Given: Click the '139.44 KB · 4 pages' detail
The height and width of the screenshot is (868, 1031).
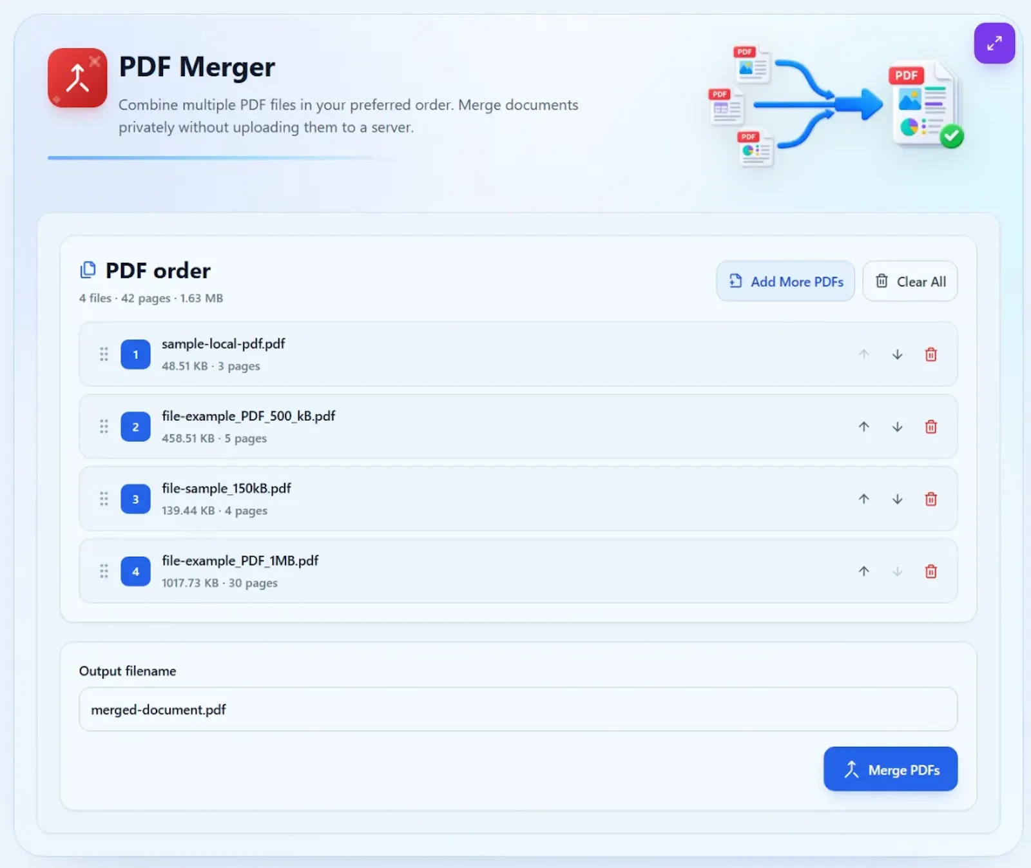Looking at the screenshot, I should (x=215, y=510).
